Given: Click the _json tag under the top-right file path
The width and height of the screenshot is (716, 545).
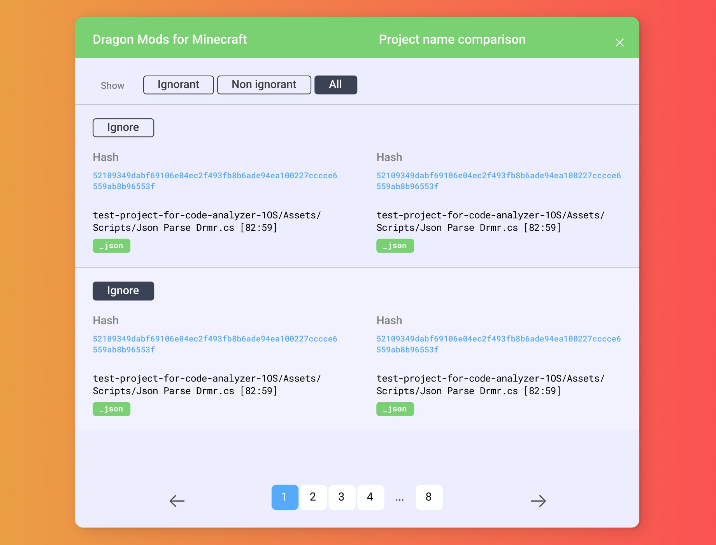Looking at the screenshot, I should 395,246.
